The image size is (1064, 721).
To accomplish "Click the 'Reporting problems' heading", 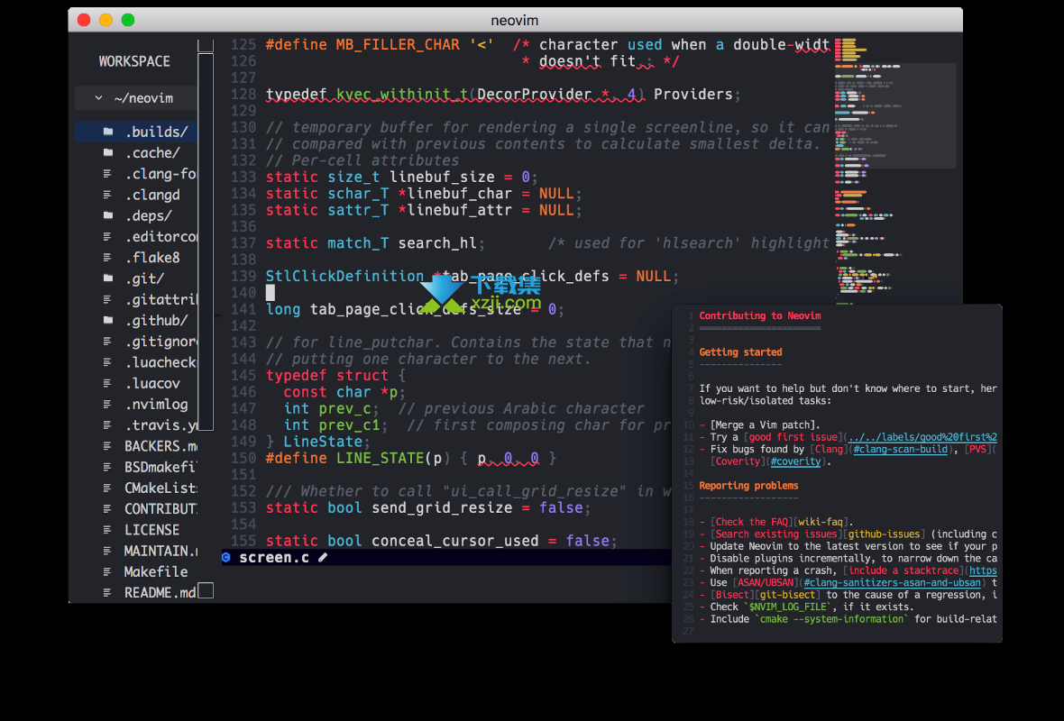I will (x=749, y=486).
